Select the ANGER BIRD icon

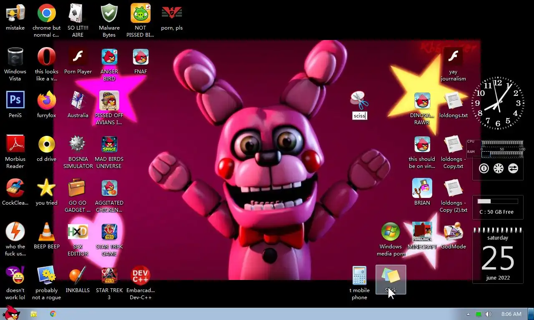coord(109,57)
